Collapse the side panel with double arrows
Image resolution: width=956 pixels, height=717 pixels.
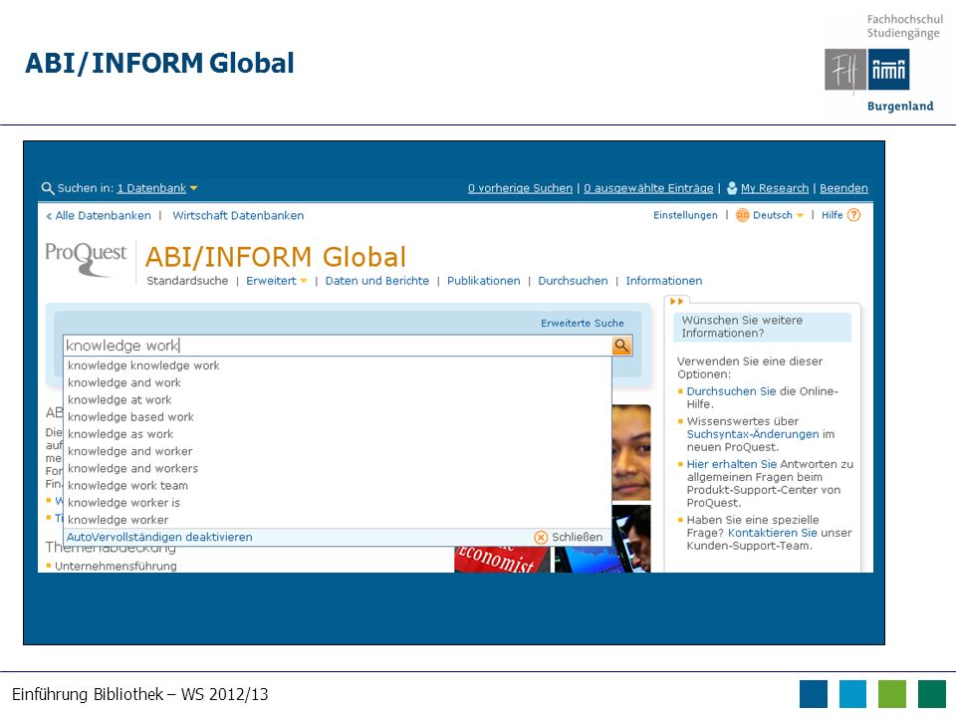(x=676, y=301)
